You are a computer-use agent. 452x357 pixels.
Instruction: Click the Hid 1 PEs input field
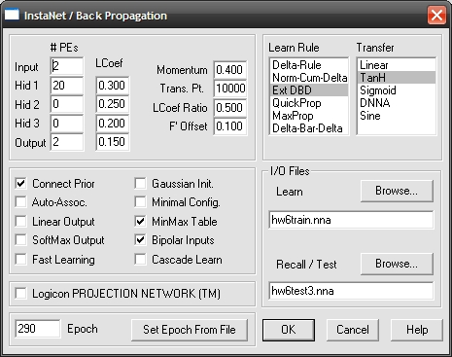point(67,86)
